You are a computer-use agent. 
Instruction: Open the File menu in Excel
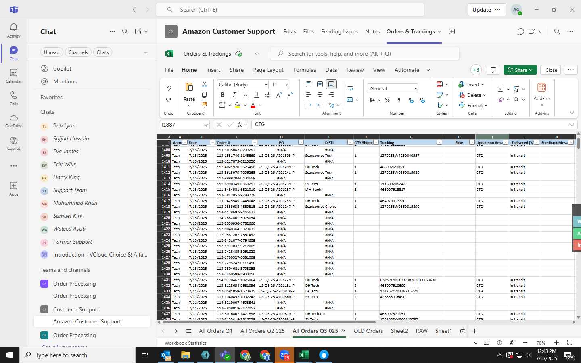pos(169,70)
